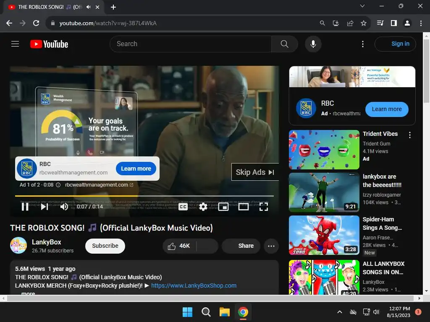Image resolution: width=430 pixels, height=322 pixels.
Task: Mute the tab via speaker icon
Action: click(88, 7)
